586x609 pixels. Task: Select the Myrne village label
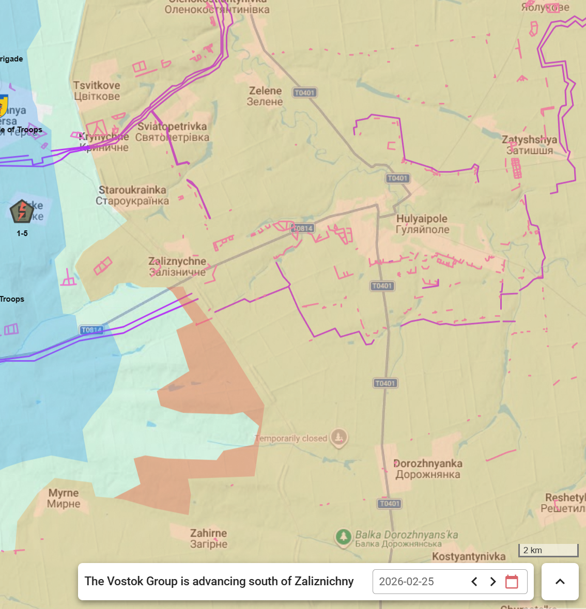click(x=64, y=498)
